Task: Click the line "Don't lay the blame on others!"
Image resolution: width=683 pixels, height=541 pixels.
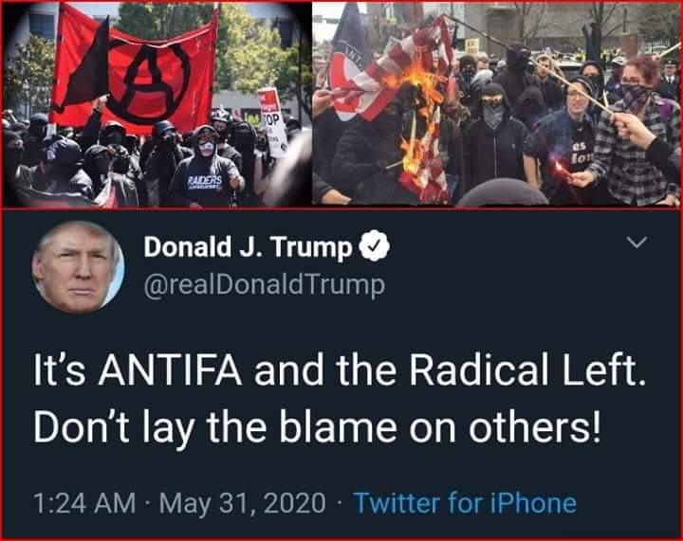Action: point(317,426)
